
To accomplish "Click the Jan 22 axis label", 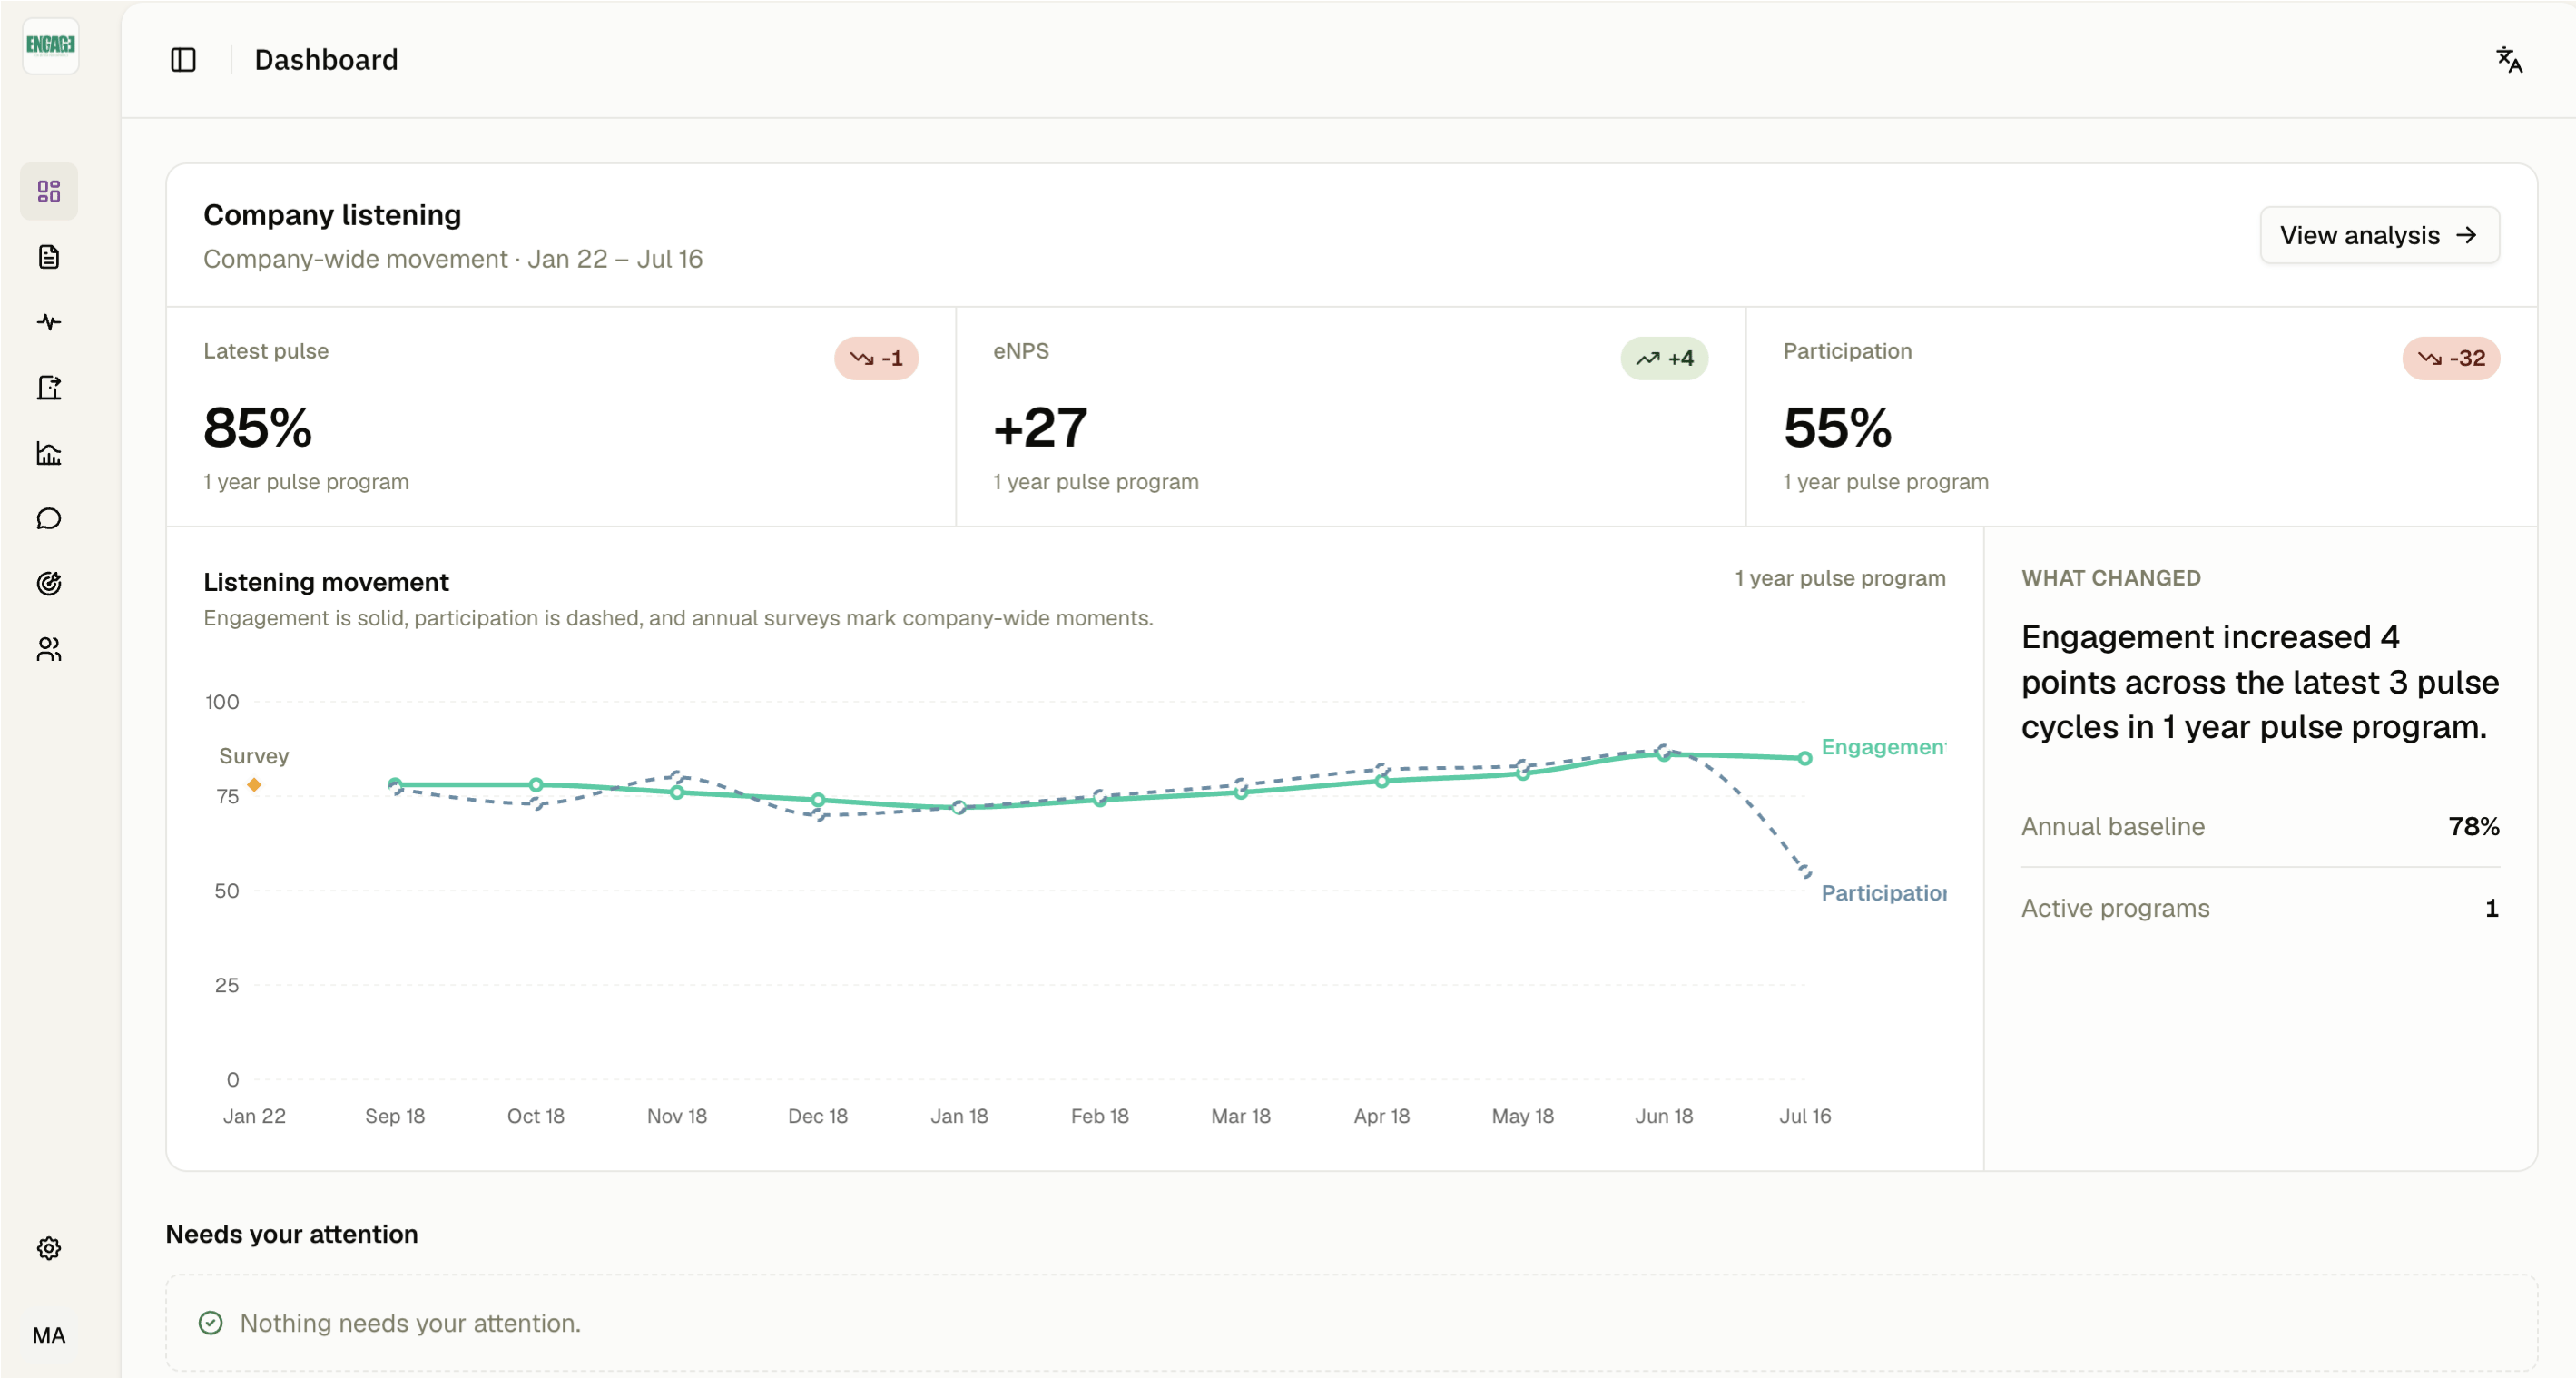I will tap(254, 1116).
